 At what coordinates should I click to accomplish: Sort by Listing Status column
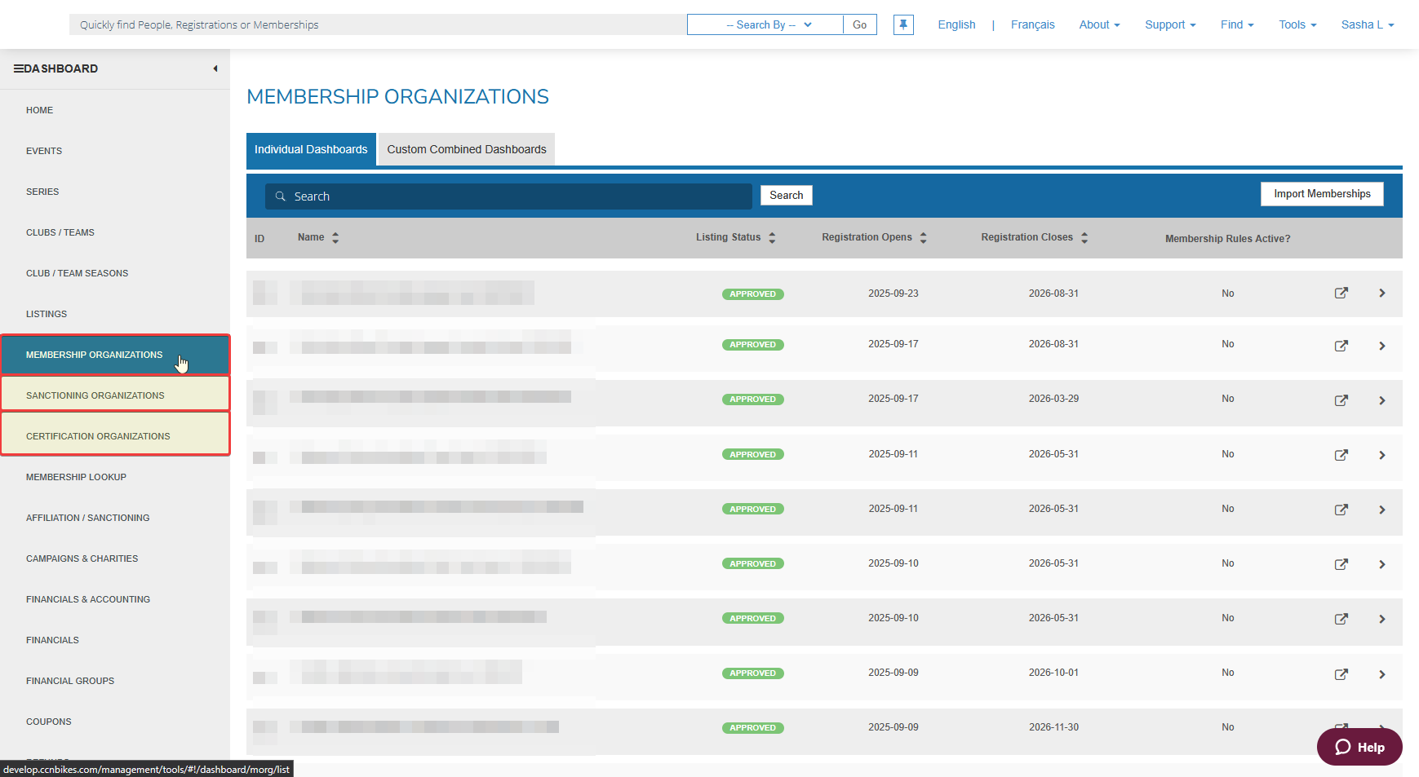[x=772, y=238]
